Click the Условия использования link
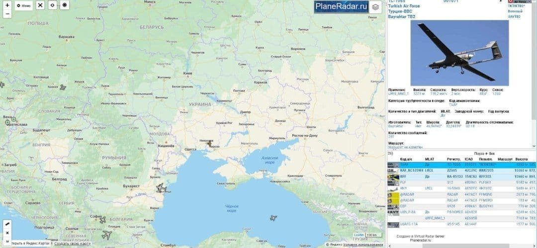Viewport: 537px width, 248px height. [363, 245]
